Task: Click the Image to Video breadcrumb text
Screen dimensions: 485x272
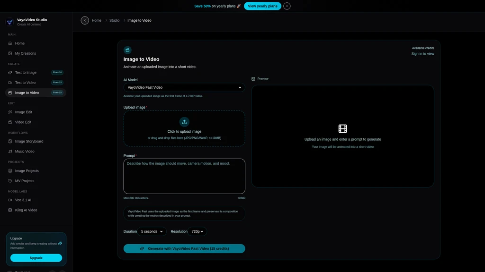Action: [140, 20]
